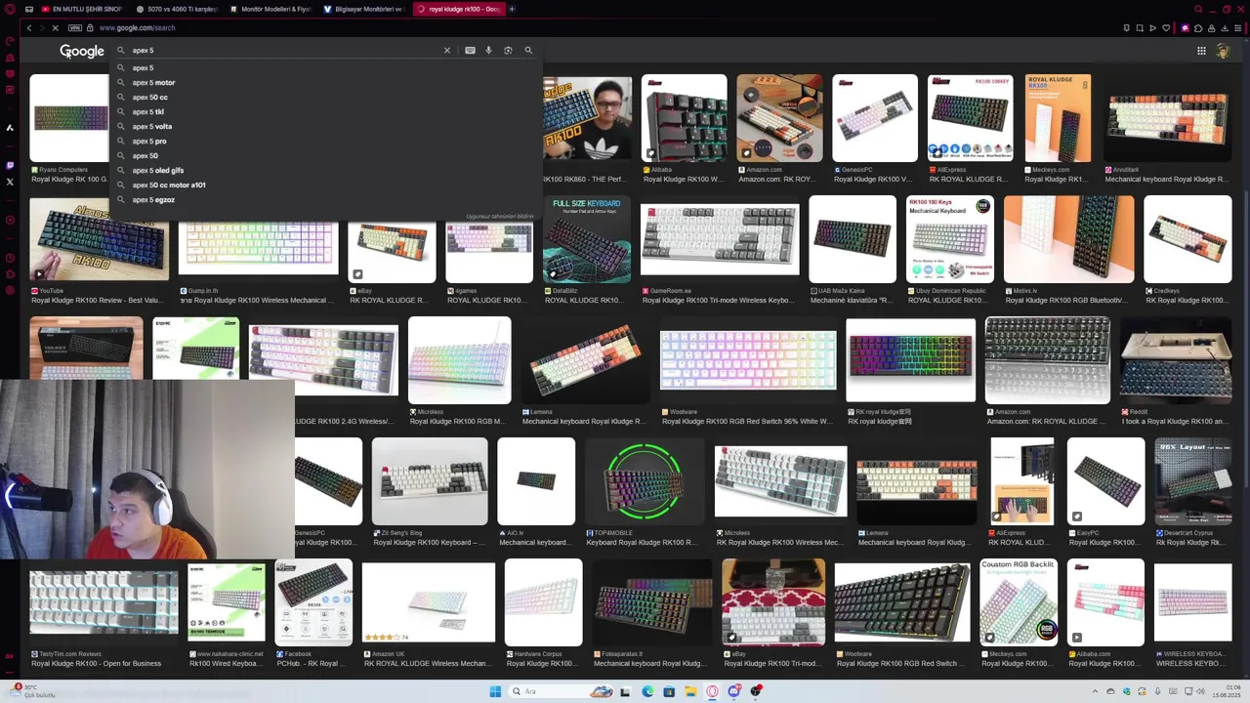Open the Windows Start menu
The width and height of the screenshot is (1250, 703).
click(495, 691)
